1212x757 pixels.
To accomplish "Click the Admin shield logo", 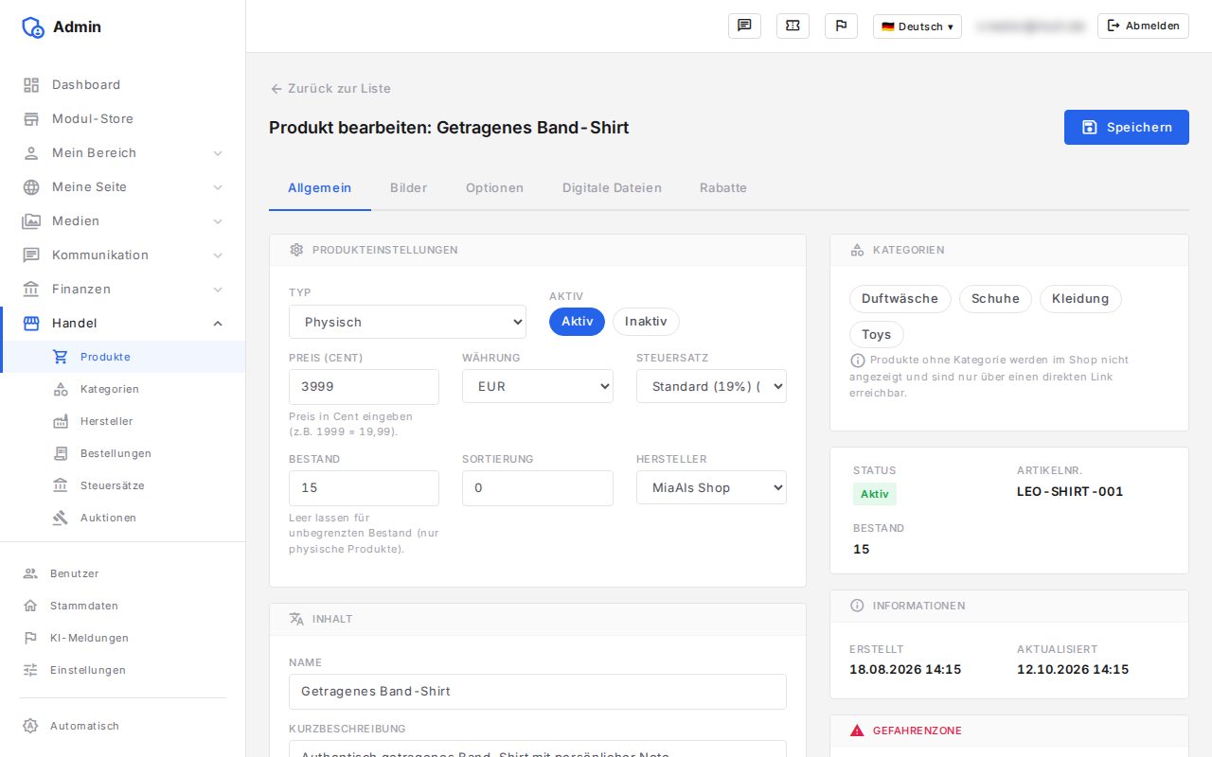I will 33,27.
